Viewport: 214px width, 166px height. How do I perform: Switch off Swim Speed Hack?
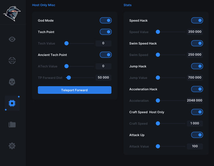197,43
